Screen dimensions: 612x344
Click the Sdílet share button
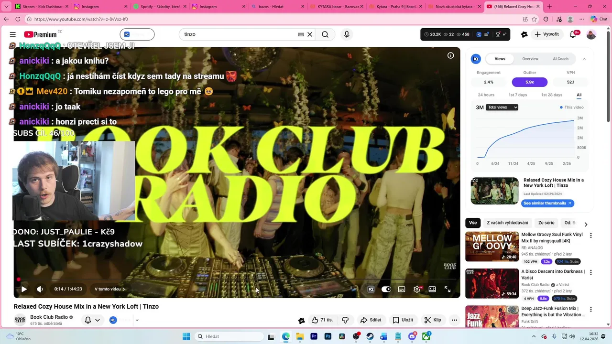tap(371, 320)
